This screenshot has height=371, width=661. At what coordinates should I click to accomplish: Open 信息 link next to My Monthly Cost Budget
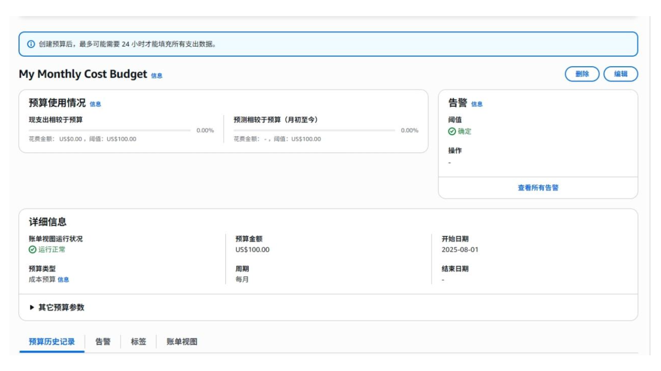click(x=157, y=76)
